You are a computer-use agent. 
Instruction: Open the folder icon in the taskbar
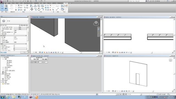coord(14,97)
